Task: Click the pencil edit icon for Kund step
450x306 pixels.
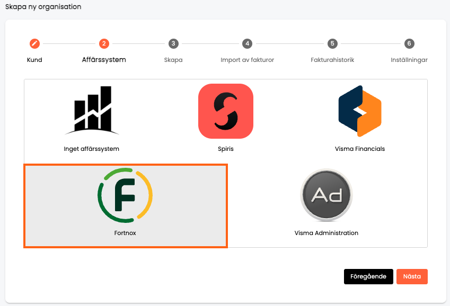Action: (x=34, y=43)
